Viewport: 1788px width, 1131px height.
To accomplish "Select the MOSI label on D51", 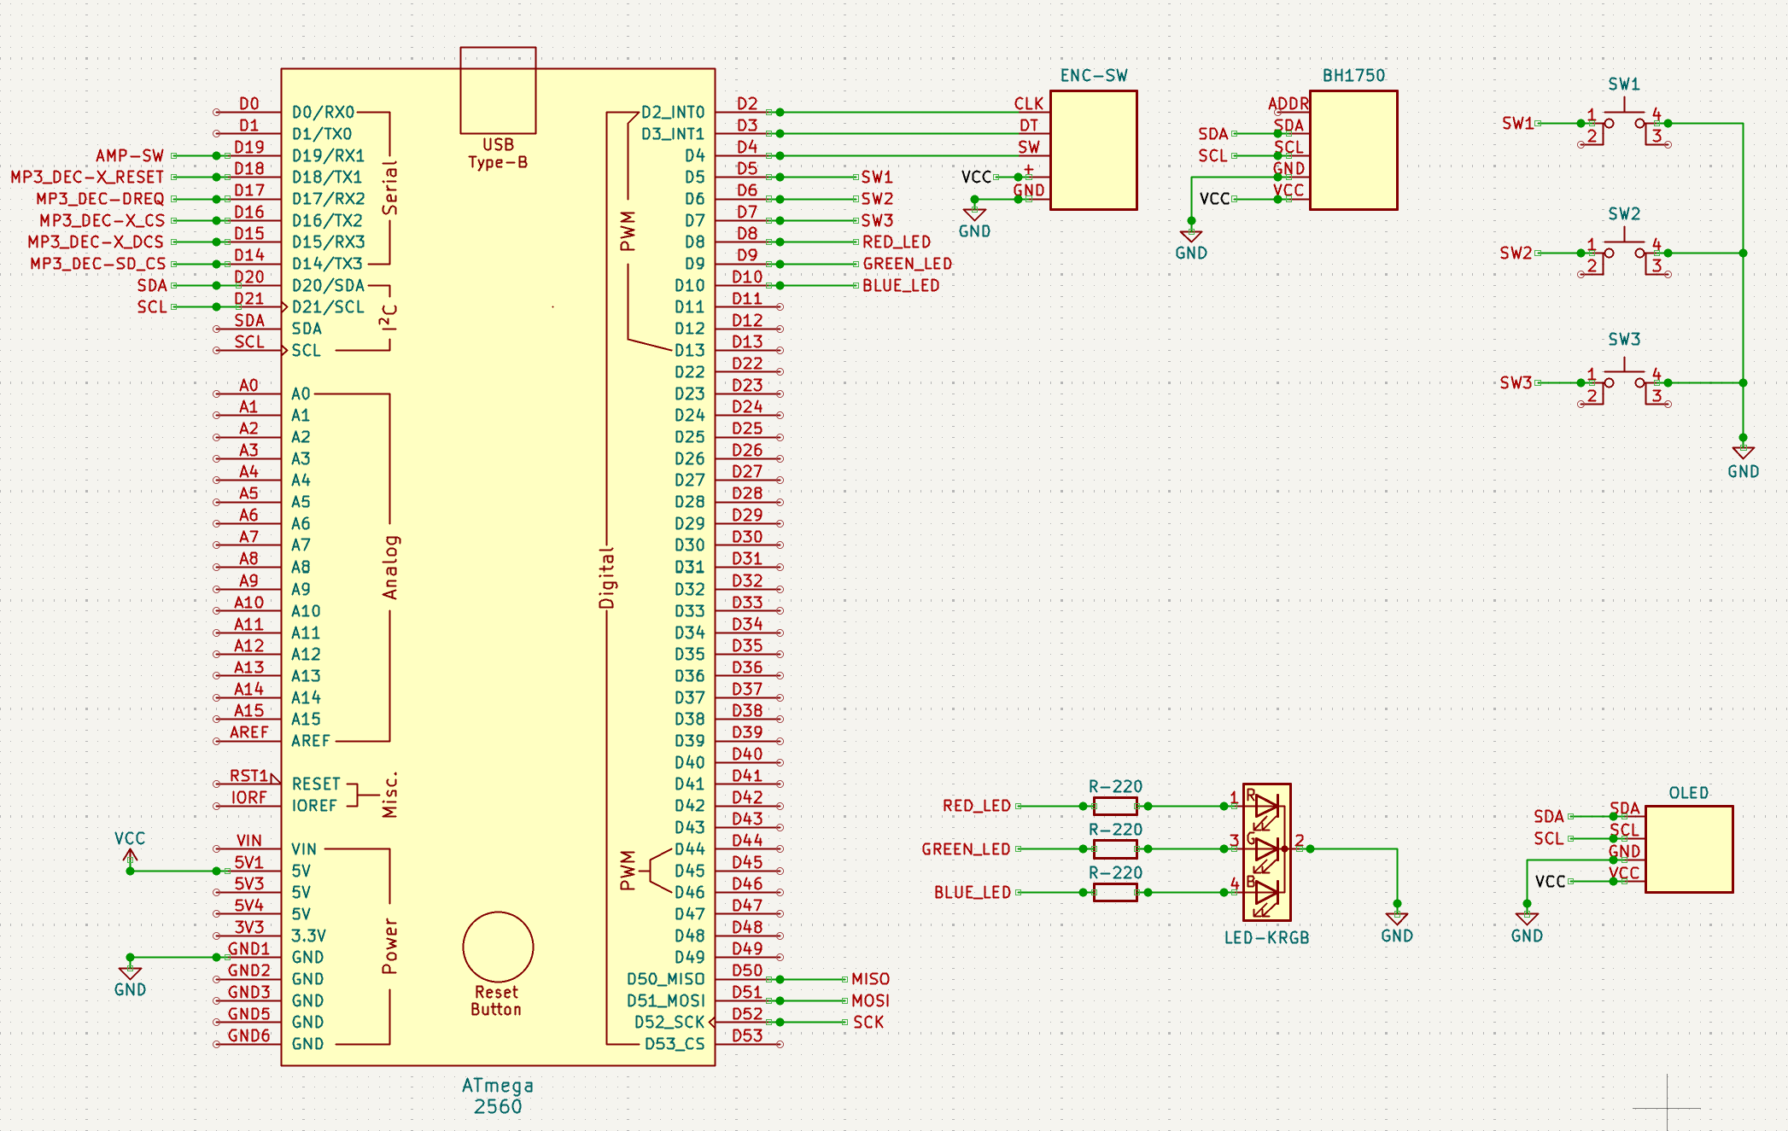I will [x=870, y=1000].
